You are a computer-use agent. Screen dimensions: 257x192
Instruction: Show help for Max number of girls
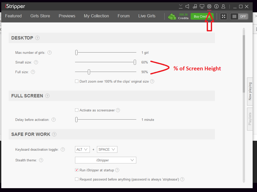point(50,53)
